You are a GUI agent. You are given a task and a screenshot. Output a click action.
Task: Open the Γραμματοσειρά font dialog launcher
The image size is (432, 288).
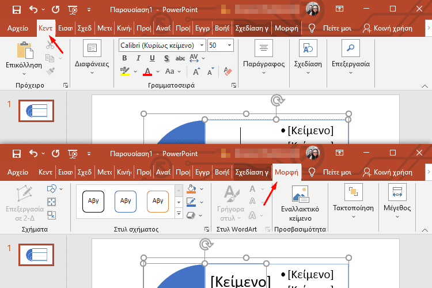(234, 85)
